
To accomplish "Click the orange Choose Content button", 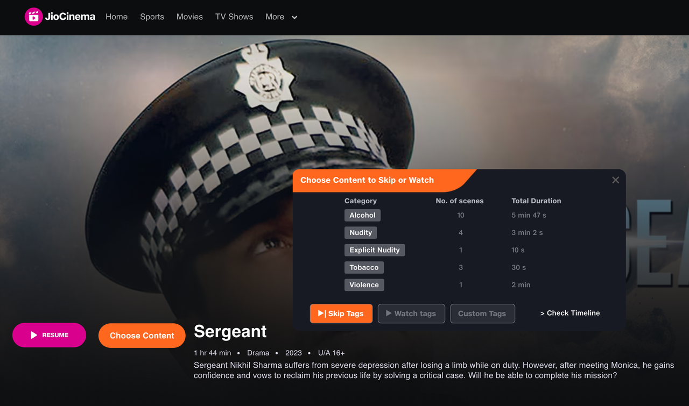I will pyautogui.click(x=142, y=336).
